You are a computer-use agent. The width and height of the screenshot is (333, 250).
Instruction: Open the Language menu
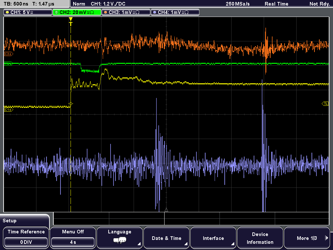(x=120, y=238)
